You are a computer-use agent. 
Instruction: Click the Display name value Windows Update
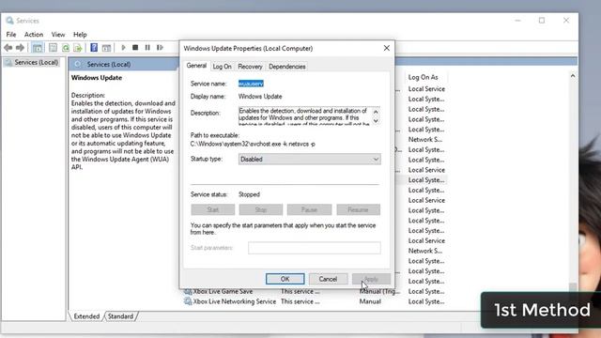click(260, 97)
